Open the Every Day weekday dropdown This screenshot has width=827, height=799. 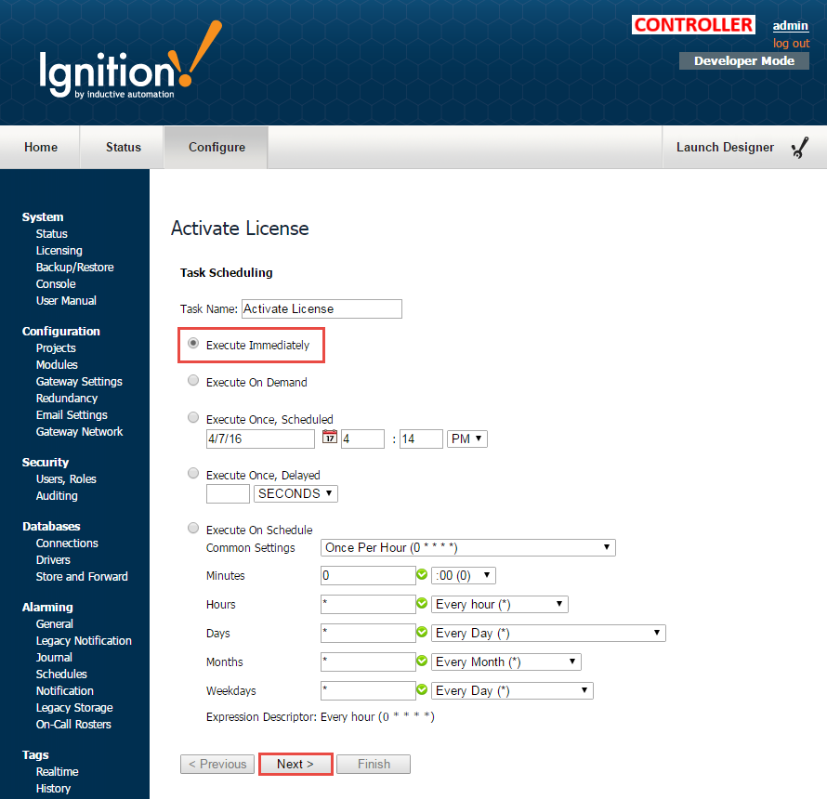[512, 690]
